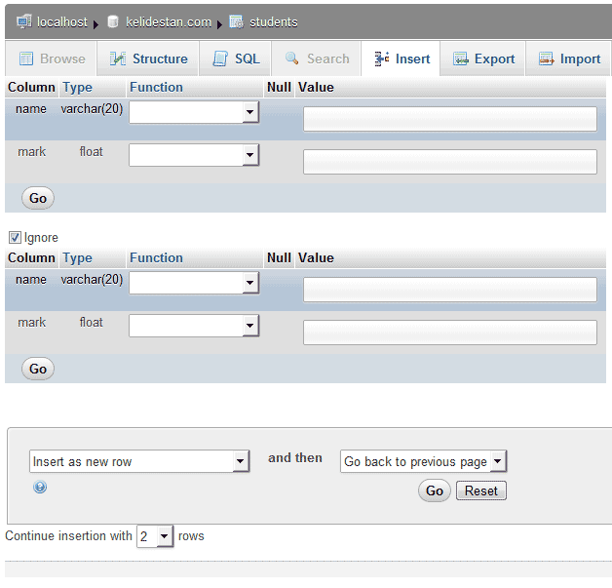Click the Search magnifier icon
The width and height of the screenshot is (612, 588).
[x=292, y=59]
